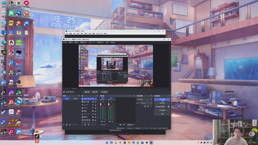Open source properties gear in the Sources toolbar

pos(88,125)
